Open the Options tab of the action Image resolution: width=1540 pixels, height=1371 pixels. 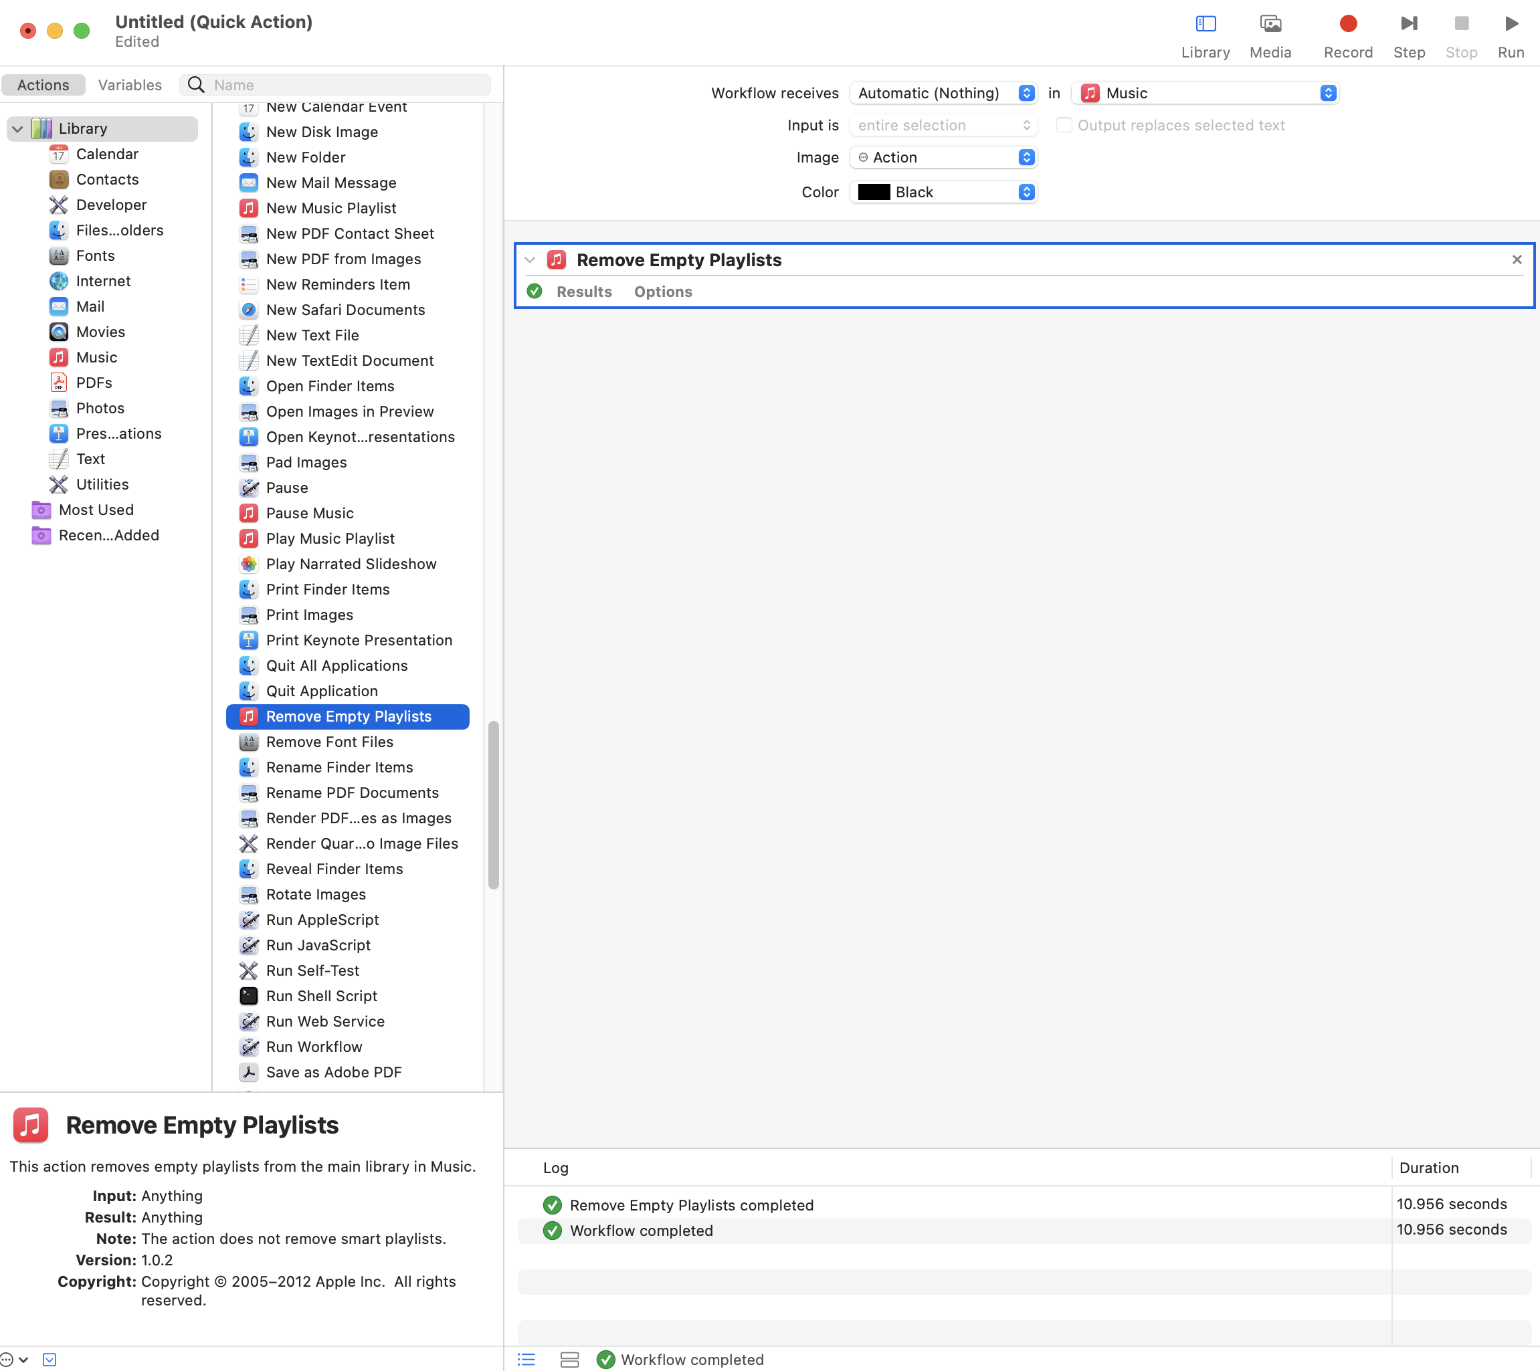662,292
